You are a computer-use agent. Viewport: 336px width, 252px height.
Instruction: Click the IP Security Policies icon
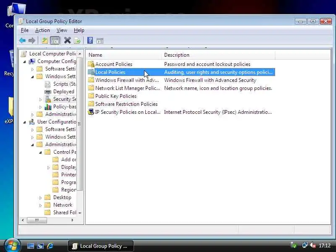pos(91,112)
